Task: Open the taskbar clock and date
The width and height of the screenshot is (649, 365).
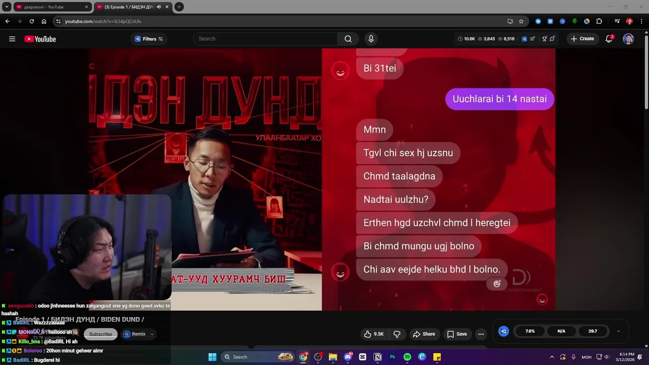Action: [x=625, y=357]
